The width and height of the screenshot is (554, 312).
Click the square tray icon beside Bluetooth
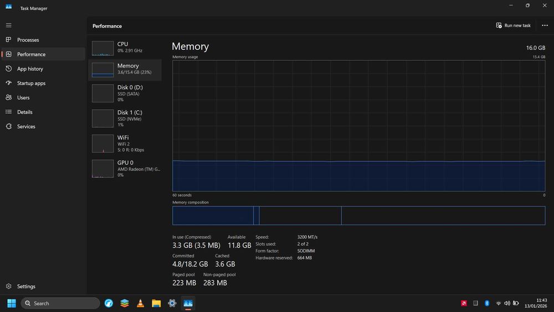[475, 303]
